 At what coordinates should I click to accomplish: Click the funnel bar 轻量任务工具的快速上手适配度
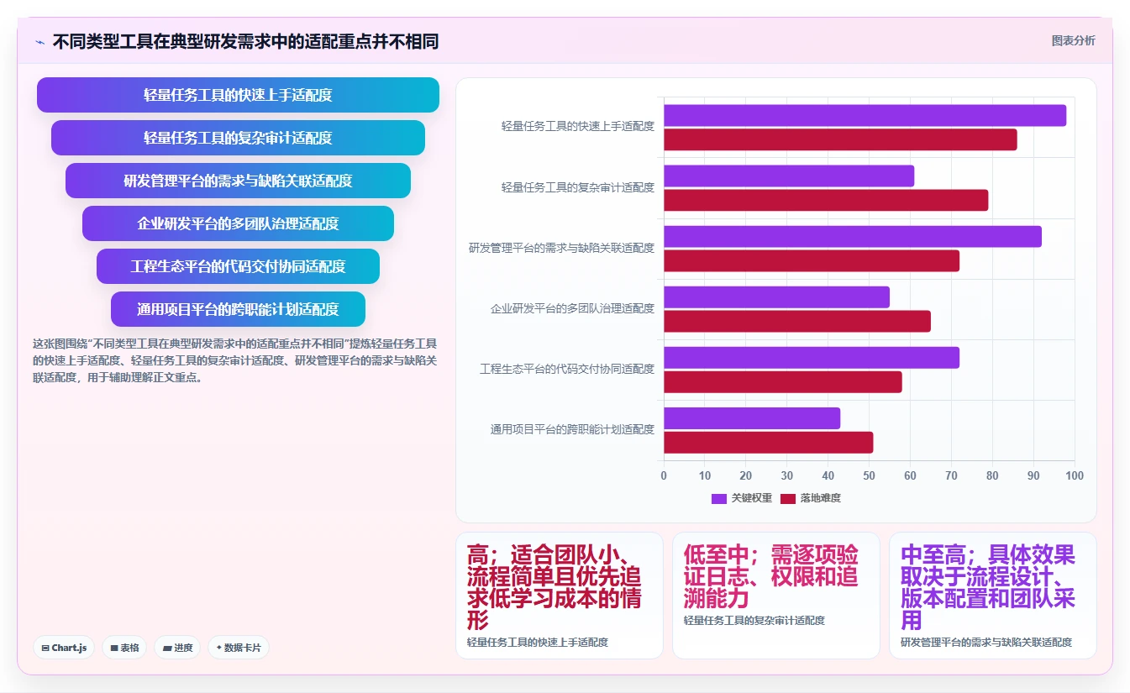pyautogui.click(x=238, y=95)
